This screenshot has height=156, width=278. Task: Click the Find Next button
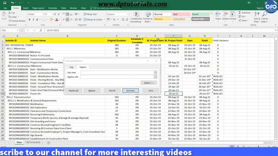[x=130, y=91]
